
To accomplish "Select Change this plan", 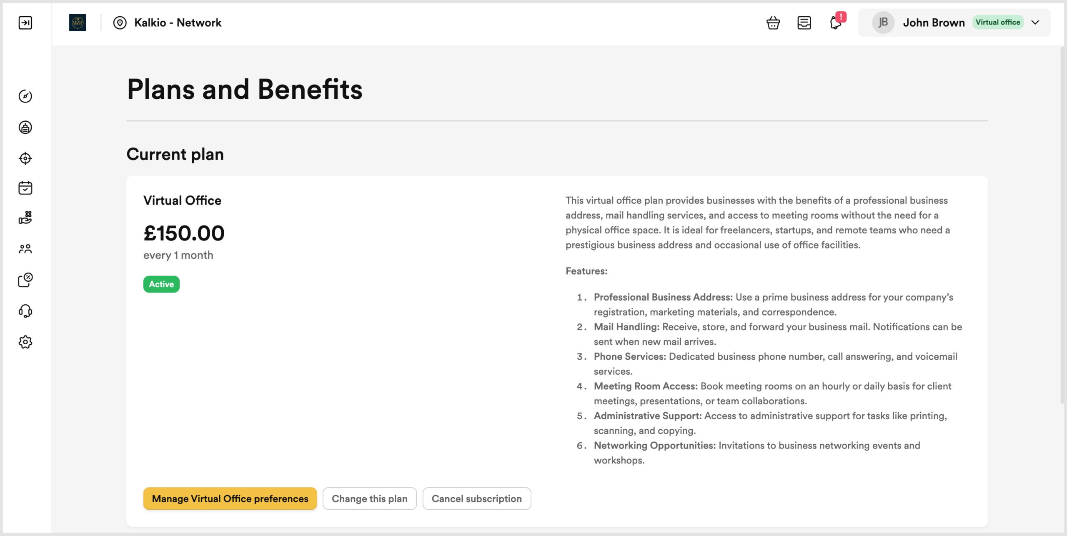I will pyautogui.click(x=370, y=498).
